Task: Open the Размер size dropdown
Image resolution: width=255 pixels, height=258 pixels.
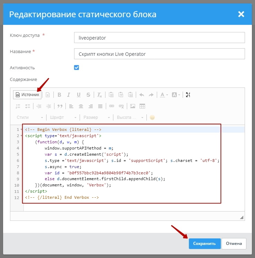Action: (96, 117)
